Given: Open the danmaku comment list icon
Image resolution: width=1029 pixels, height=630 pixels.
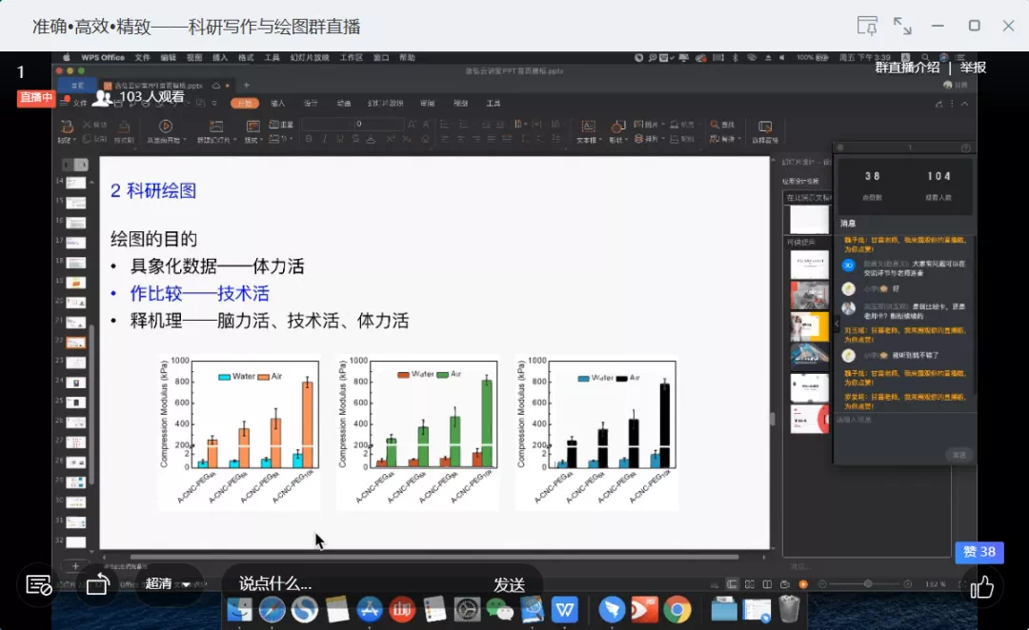Looking at the screenshot, I should [39, 585].
